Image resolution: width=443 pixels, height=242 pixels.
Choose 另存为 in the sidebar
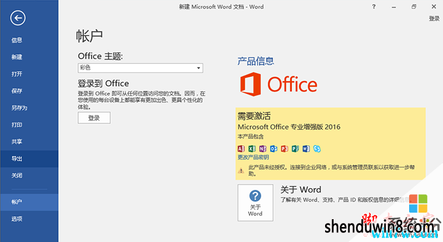coord(29,108)
